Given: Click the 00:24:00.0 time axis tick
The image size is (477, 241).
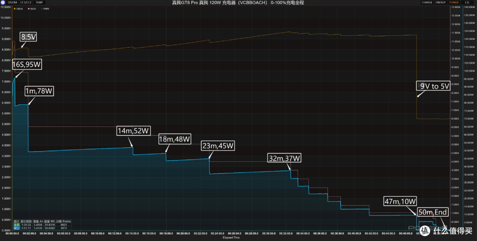Looking at the screenshot, I should (x=217, y=233).
